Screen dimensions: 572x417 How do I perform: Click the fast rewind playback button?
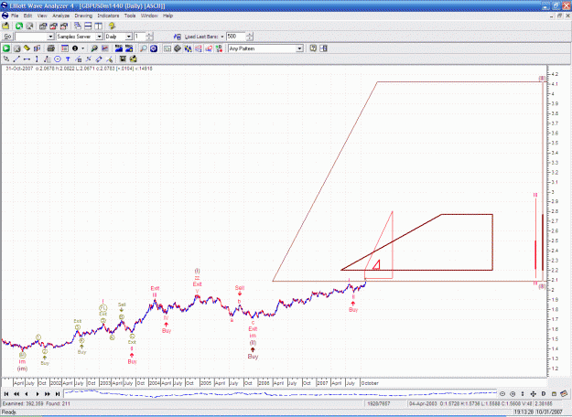(16, 393)
